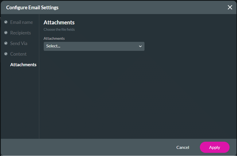Screen dimensions: 237x156
Task: Click the Configure Email Settings title
Action: pyautogui.click(x=32, y=7)
